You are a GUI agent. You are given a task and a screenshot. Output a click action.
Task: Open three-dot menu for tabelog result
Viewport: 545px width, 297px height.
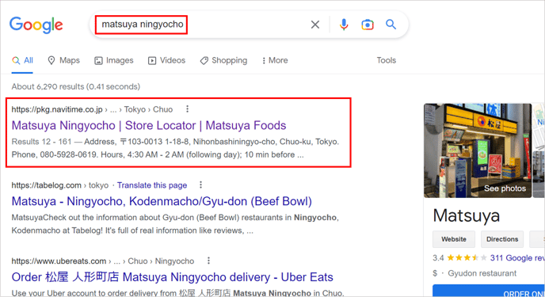pos(200,185)
